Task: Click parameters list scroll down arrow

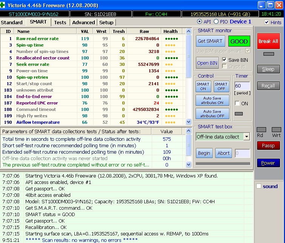Action: (188, 164)
